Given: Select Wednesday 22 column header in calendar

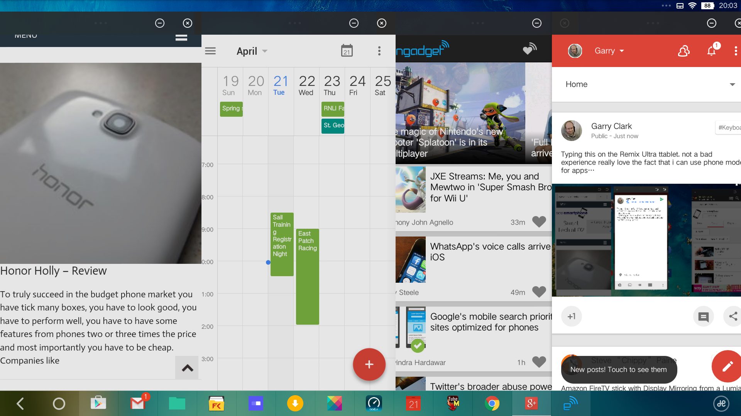Looking at the screenshot, I should [x=306, y=86].
